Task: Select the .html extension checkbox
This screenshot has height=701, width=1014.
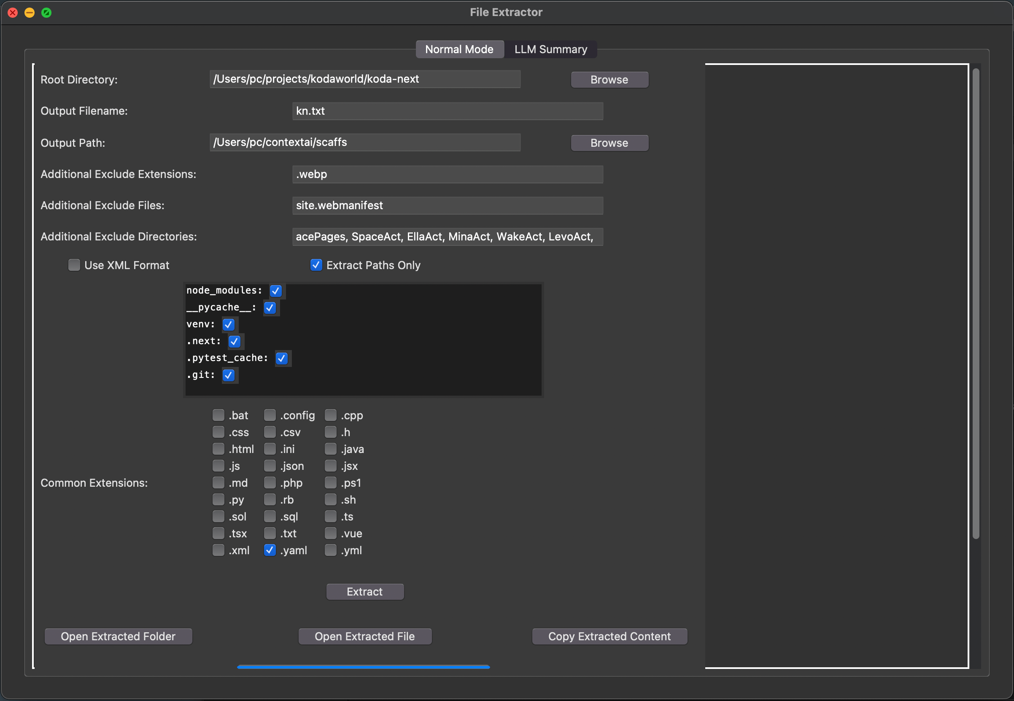Action: (218, 449)
